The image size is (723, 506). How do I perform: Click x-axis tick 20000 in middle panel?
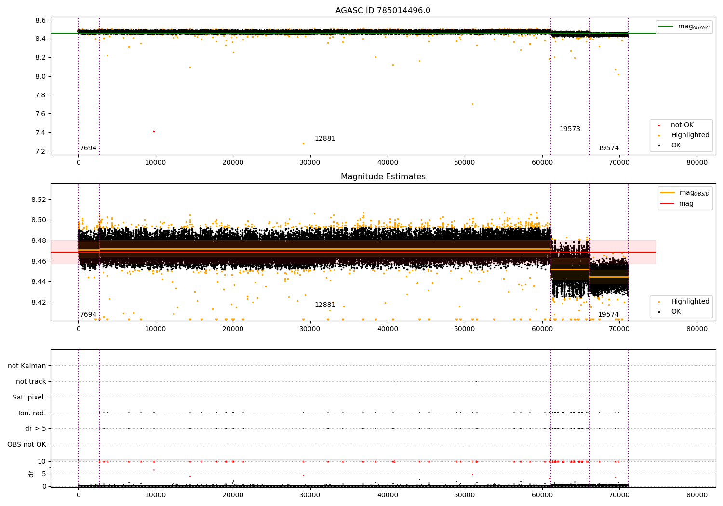pyautogui.click(x=233, y=329)
